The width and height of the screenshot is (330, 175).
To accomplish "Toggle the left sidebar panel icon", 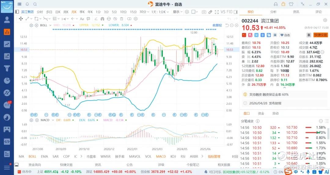I will point(17,12).
